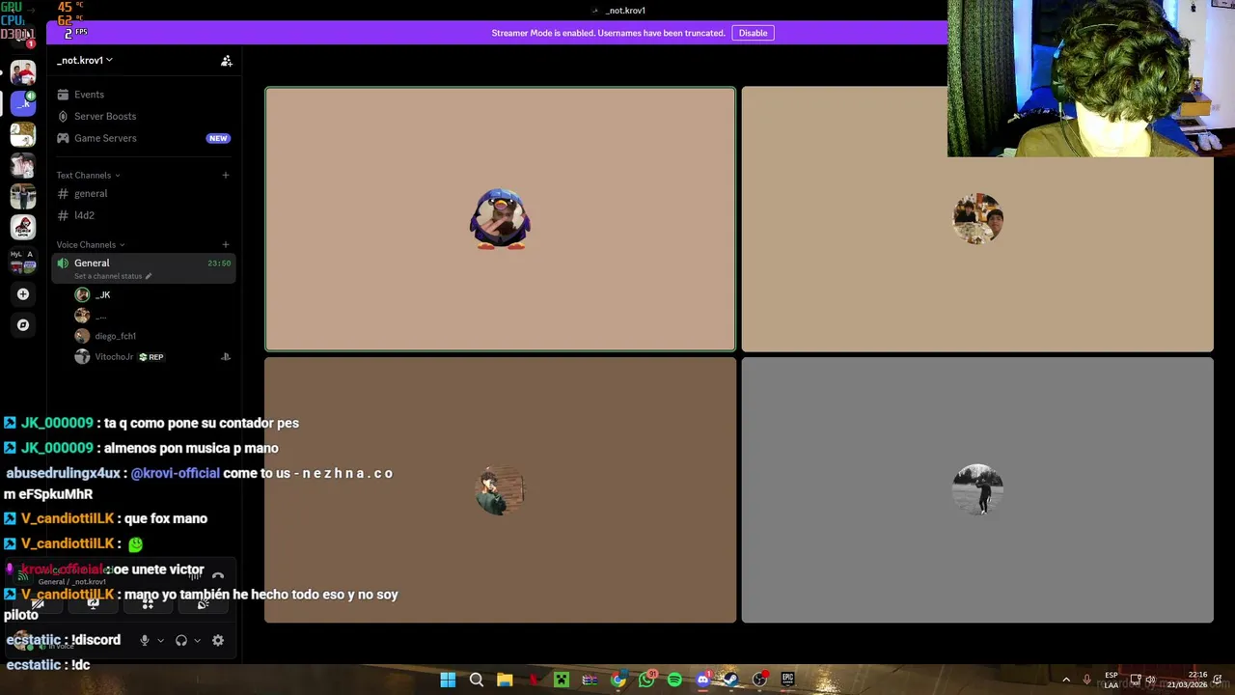Open Discover servers compass icon
Image resolution: width=1235 pixels, height=695 pixels.
[23, 325]
